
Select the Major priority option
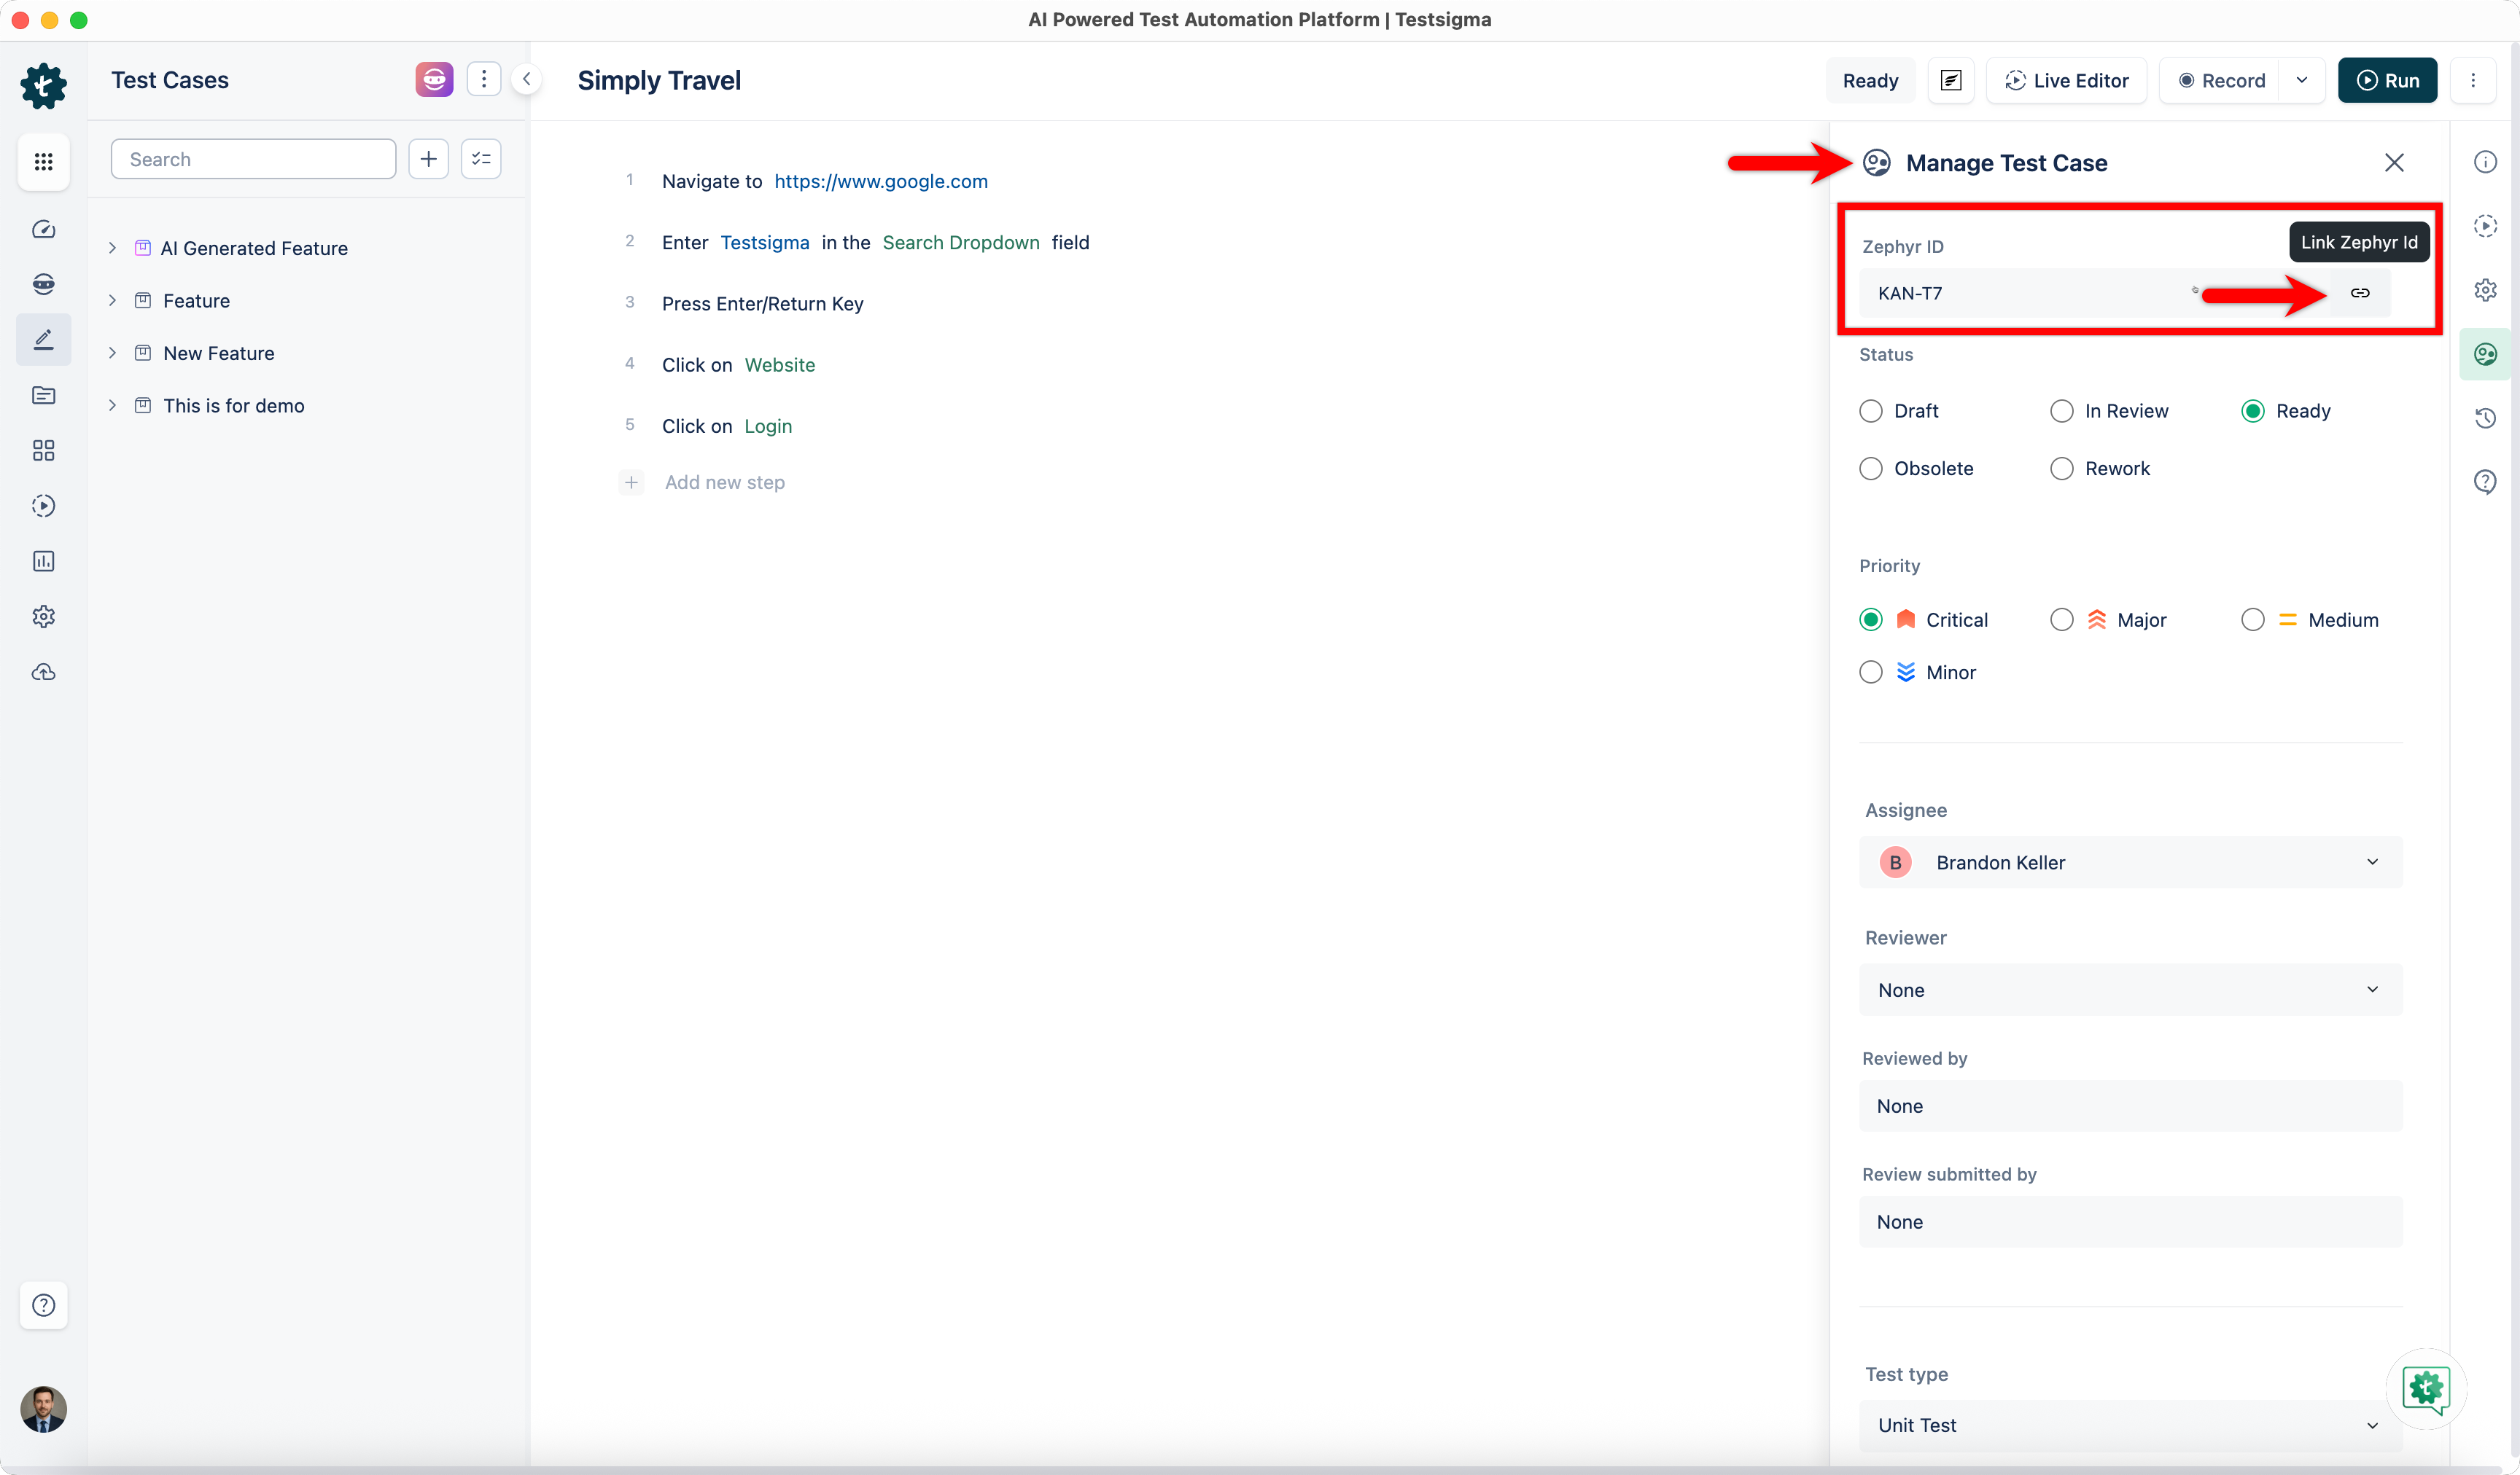pyautogui.click(x=2061, y=619)
